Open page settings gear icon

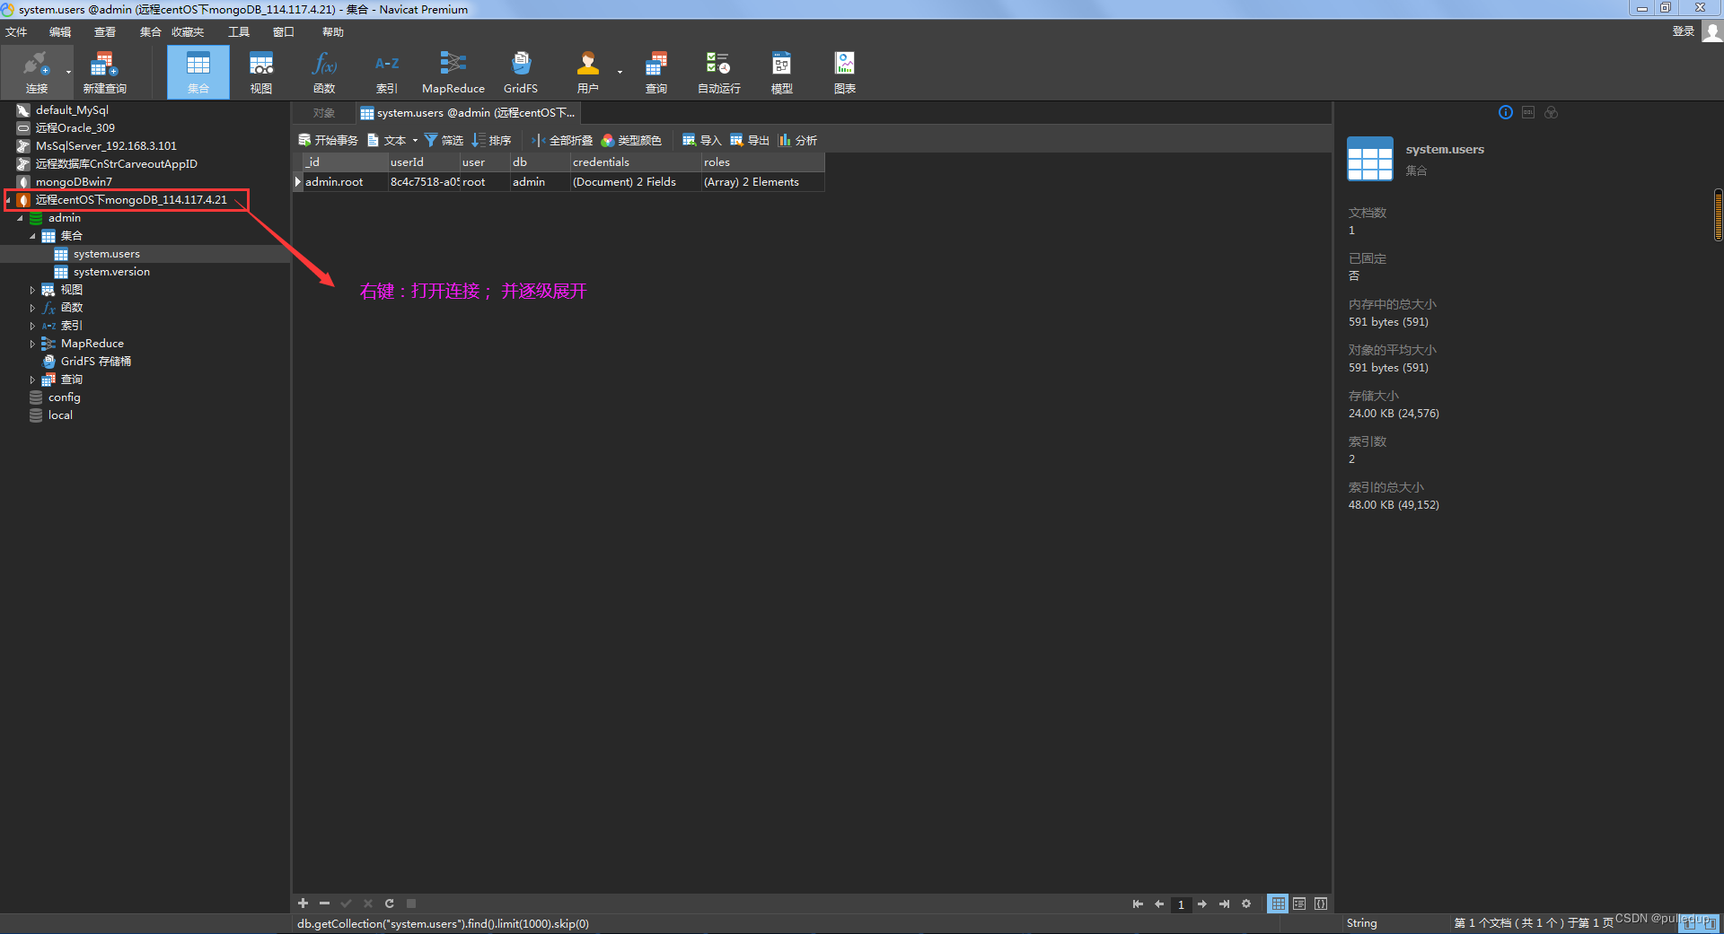pyautogui.click(x=1246, y=903)
